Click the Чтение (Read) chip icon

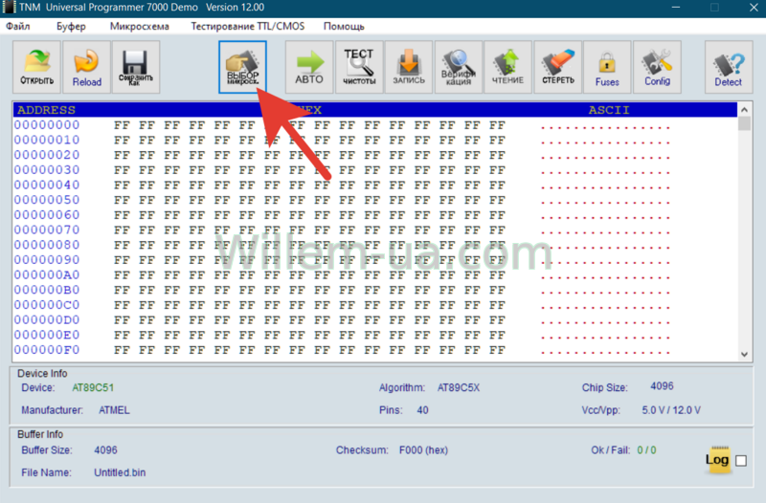[x=507, y=66]
